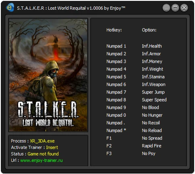Click the 'Numpad .' hotkey label
The width and height of the screenshot is (195, 174).
click(116, 123)
